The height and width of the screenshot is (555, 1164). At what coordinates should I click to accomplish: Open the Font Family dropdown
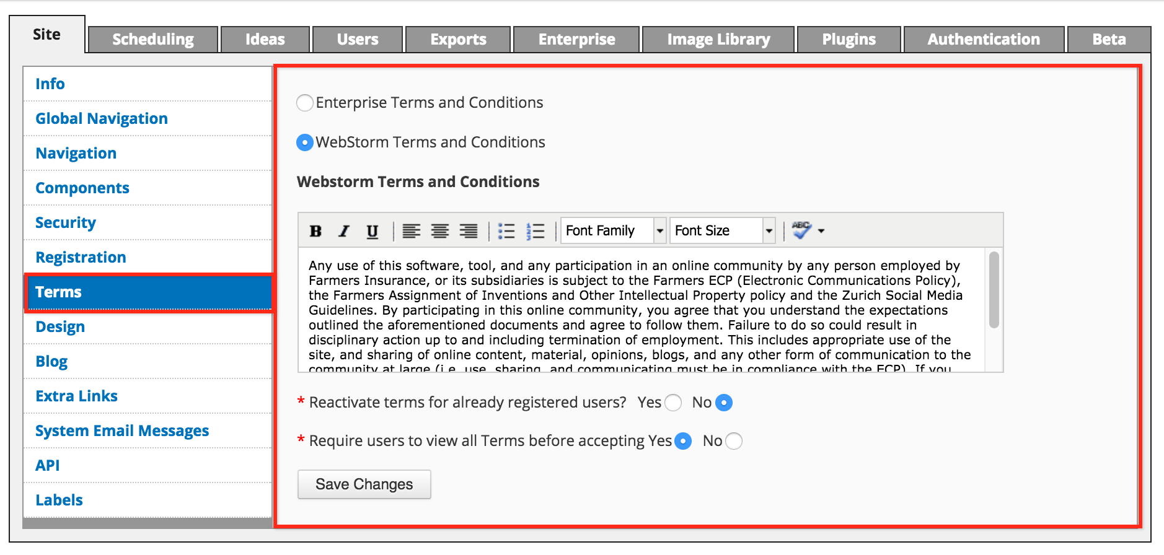tap(614, 230)
